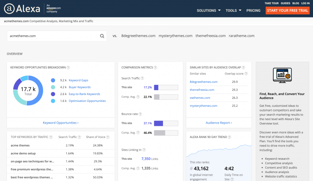Click Log In in top bar

pos(305,3)
